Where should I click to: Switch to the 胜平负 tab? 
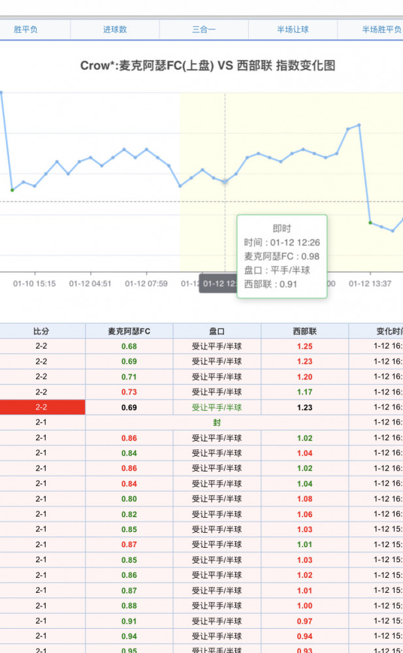[x=26, y=29]
